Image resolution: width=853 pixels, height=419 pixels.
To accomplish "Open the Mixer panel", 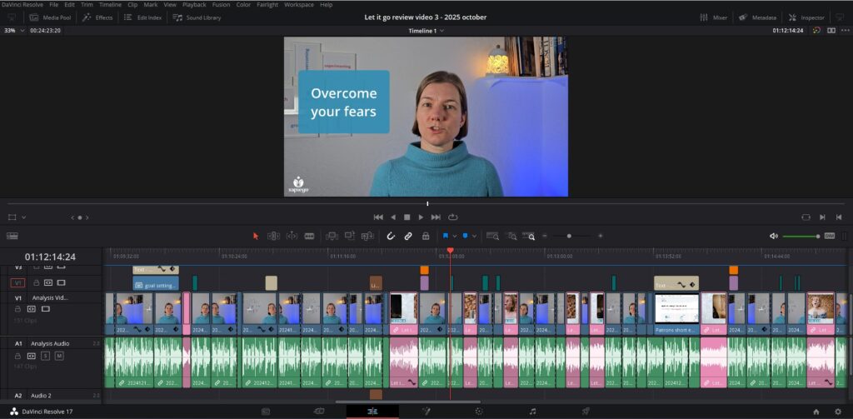I will coord(714,17).
